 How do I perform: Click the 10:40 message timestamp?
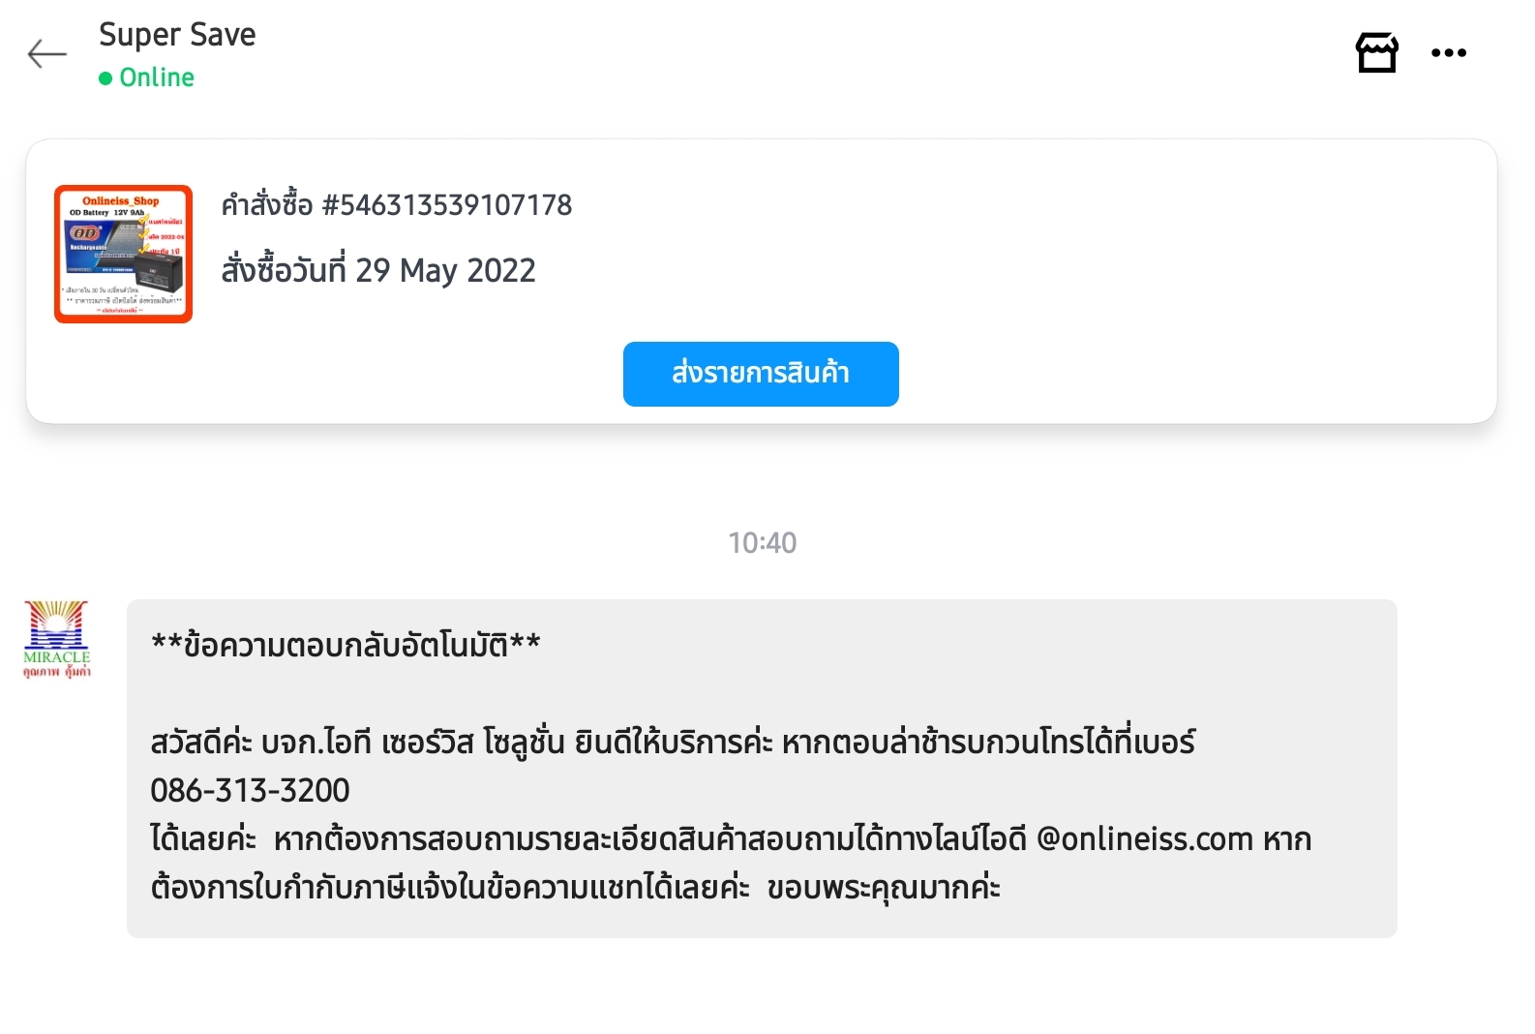pos(763,543)
